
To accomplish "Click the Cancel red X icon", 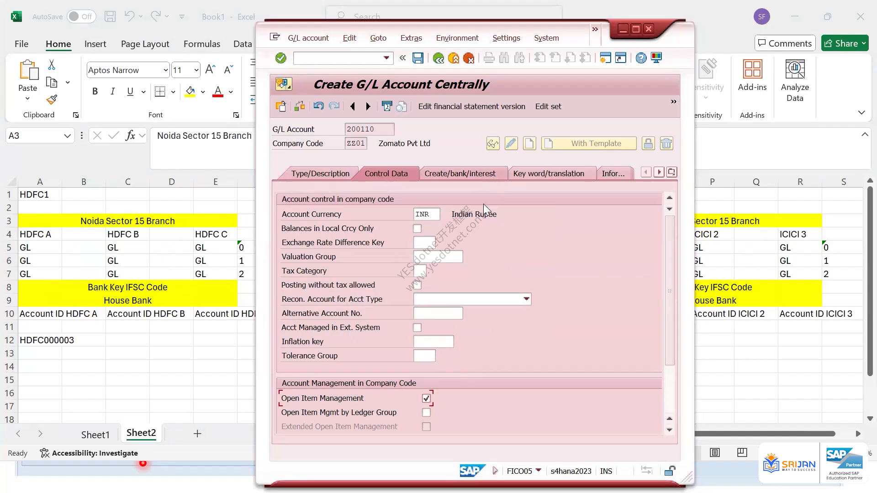I will coord(468,58).
